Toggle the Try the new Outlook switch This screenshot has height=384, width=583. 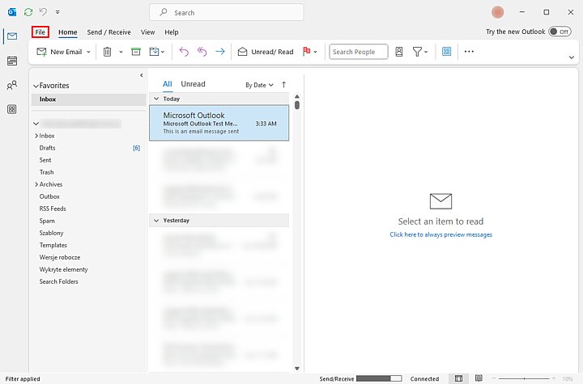pos(560,32)
